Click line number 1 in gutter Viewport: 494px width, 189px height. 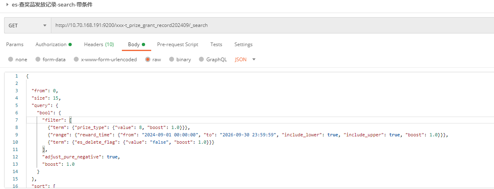16,76
